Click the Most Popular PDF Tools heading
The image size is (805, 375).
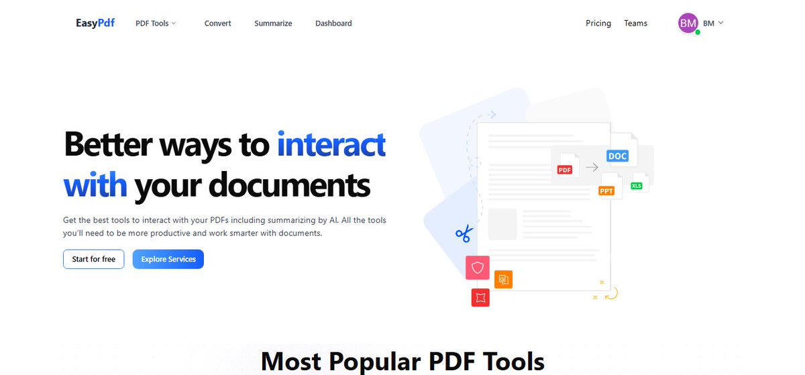402,361
